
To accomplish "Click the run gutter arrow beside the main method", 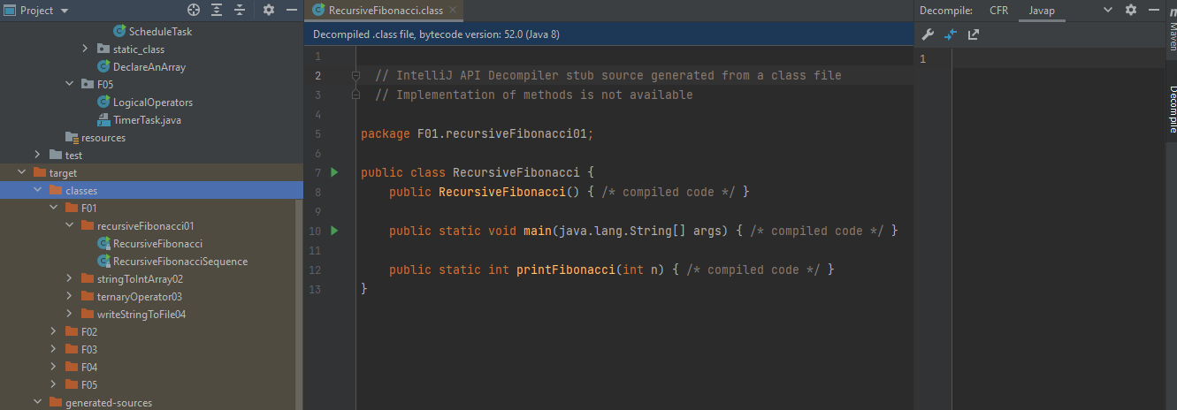I will [x=334, y=231].
